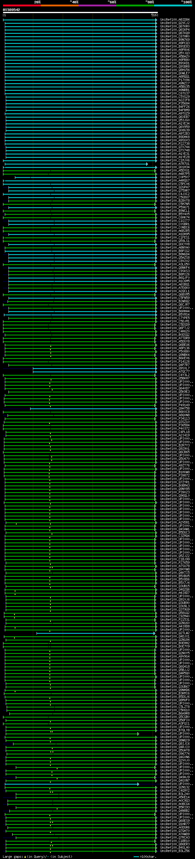Select the UniRef100_C5PC06 label

click(x=175, y=184)
